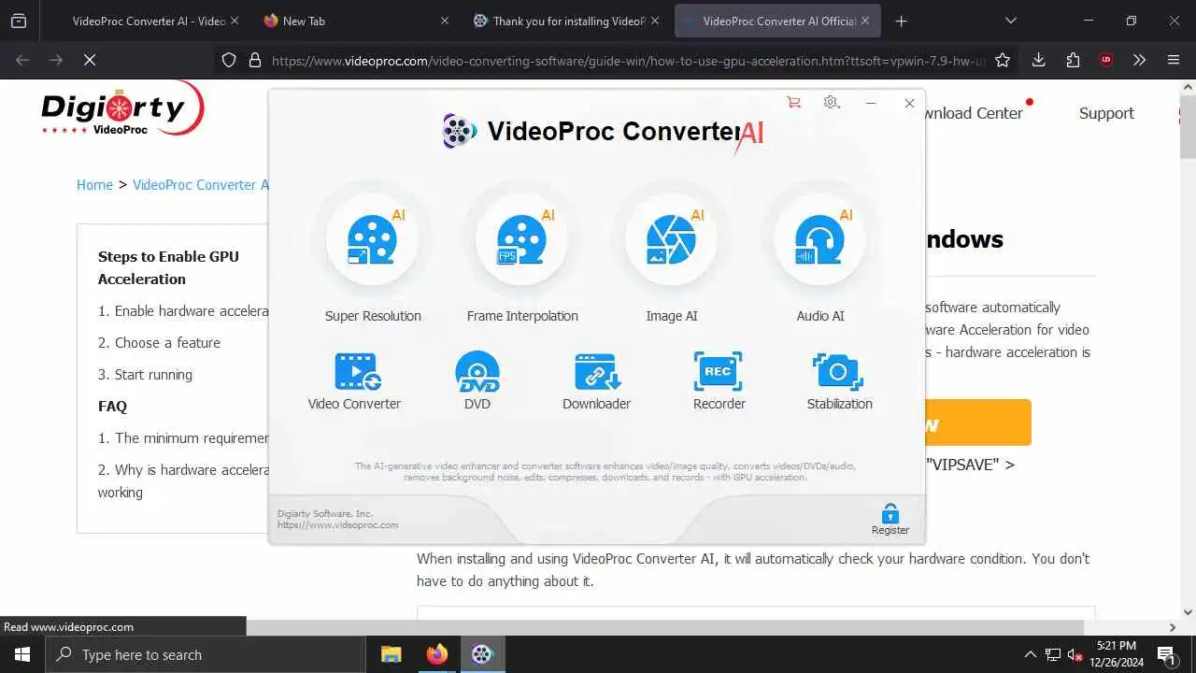
Task: Click the Digiarty VideoProc website logo
Action: [121, 107]
